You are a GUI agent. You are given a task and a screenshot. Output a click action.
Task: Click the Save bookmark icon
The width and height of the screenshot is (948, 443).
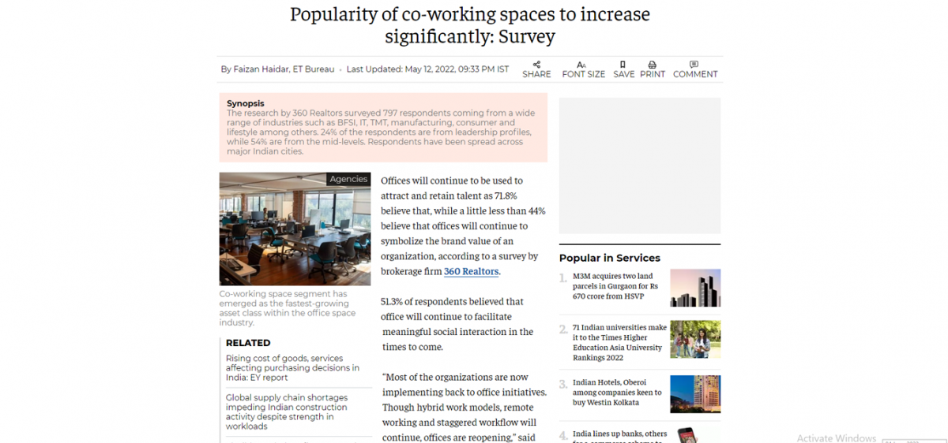623,65
